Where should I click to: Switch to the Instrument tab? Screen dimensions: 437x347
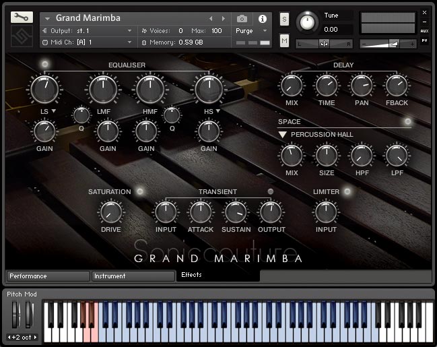point(133,276)
